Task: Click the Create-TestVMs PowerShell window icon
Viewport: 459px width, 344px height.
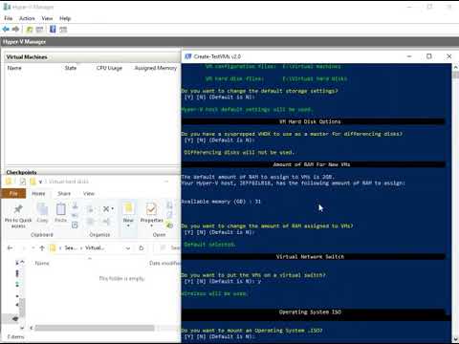Action: tap(188, 56)
